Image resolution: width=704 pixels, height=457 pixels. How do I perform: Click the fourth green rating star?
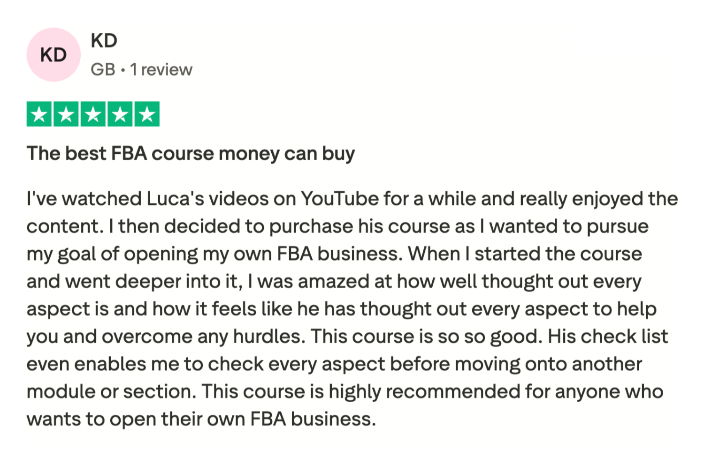click(x=120, y=114)
